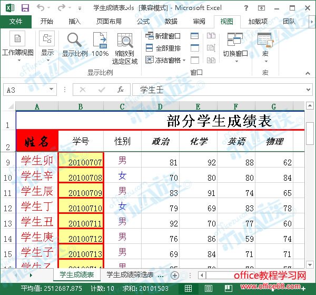This screenshot has width=316, height=295.
Task: Select cell 20100710
Action: click(81, 205)
